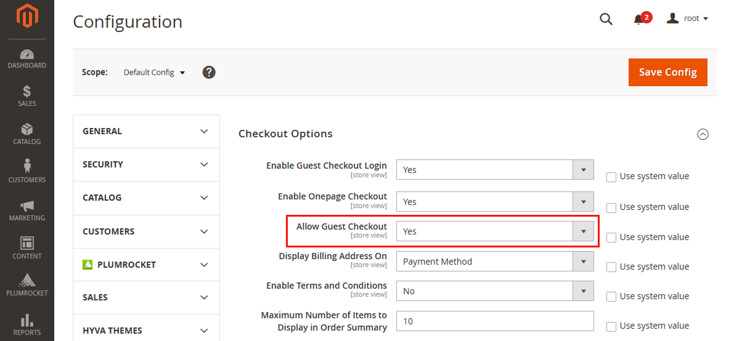Click the green Plumrocket tab logo
734x341 pixels.
tap(88, 265)
